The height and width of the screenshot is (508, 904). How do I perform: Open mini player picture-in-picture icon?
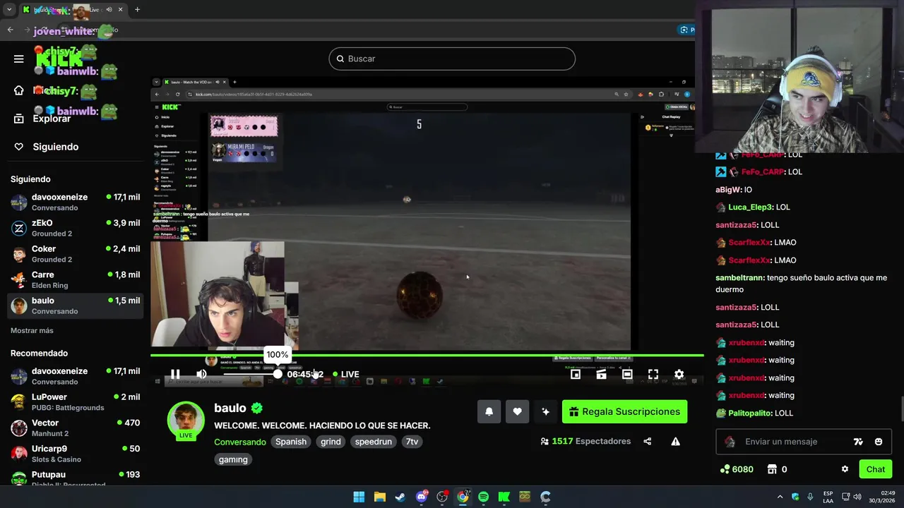pos(576,374)
